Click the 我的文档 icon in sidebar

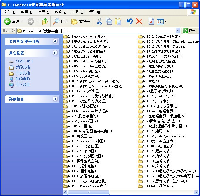pos(11,67)
